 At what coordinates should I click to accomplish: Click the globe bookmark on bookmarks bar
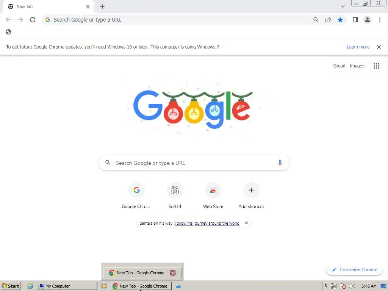click(8, 32)
